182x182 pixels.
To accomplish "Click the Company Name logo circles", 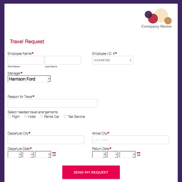I will (158, 16).
